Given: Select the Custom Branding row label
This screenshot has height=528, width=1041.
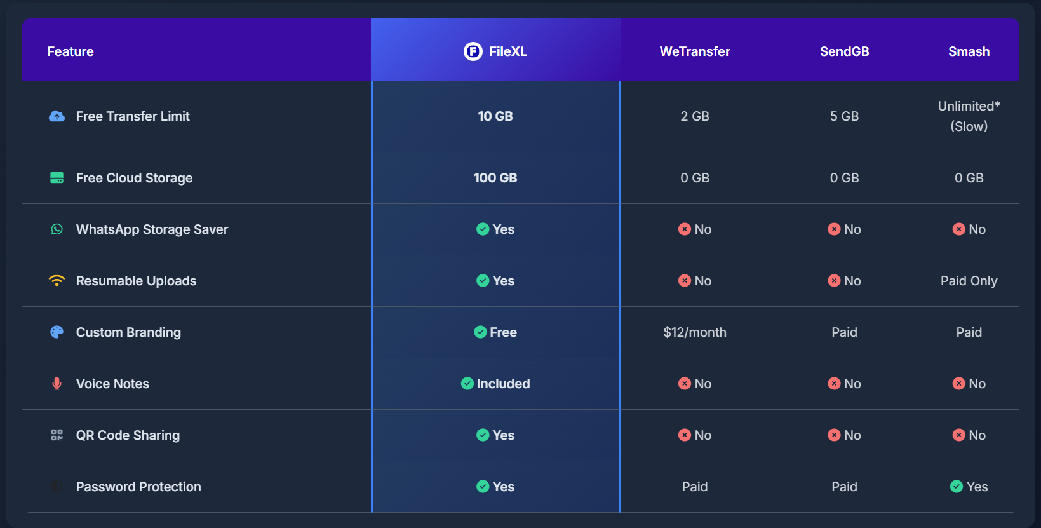Looking at the screenshot, I should click(x=128, y=332).
